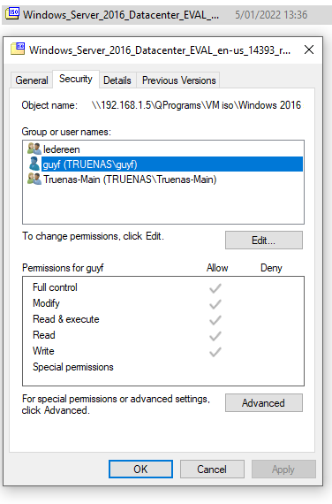Image resolution: width=332 pixels, height=504 pixels.
Task: Select the Security tab
Action: [x=76, y=79]
